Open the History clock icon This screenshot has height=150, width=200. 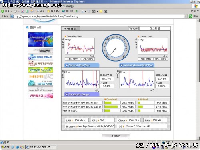click(x=77, y=11)
